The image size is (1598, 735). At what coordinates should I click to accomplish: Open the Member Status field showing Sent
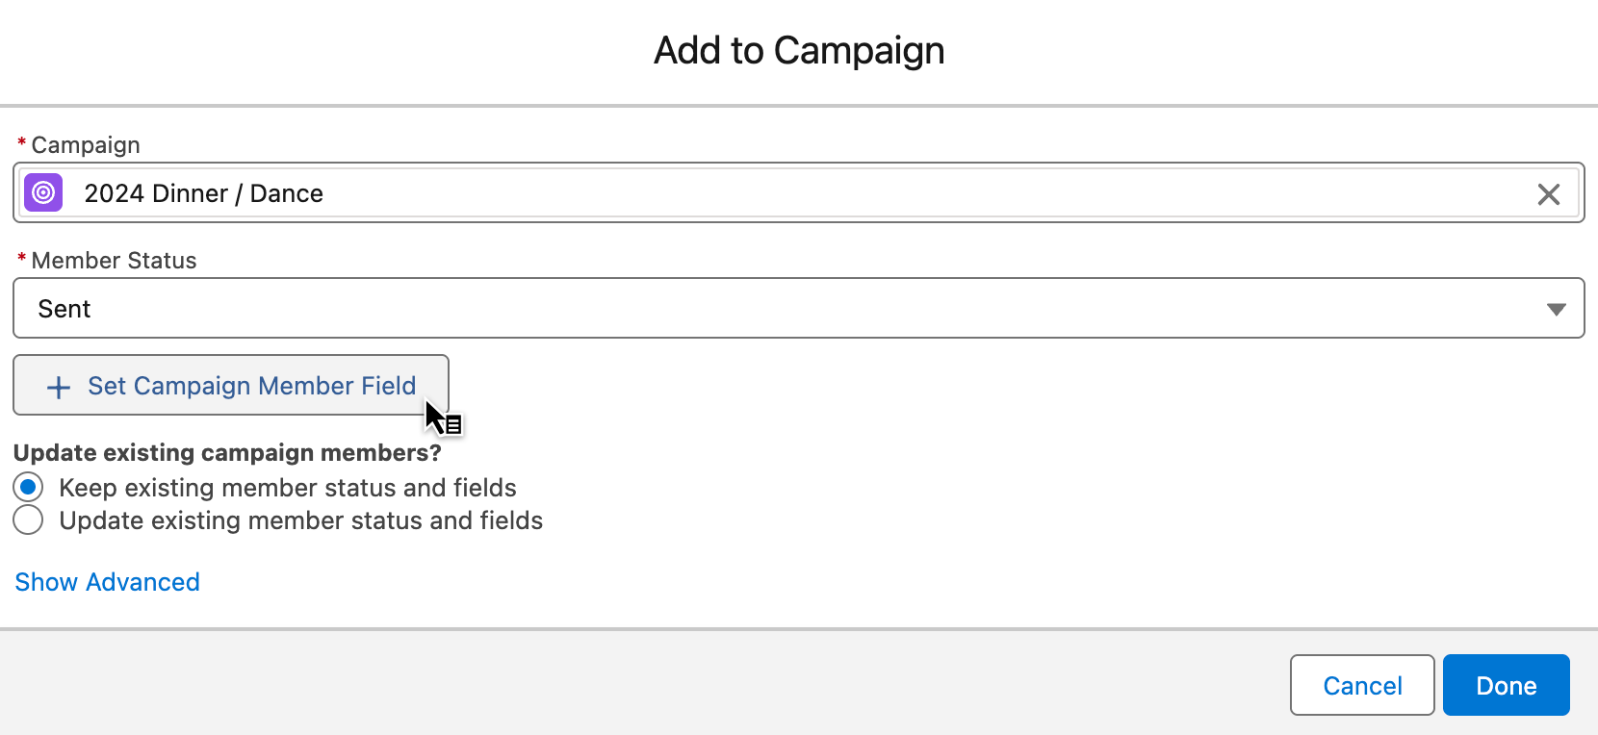coord(770,309)
